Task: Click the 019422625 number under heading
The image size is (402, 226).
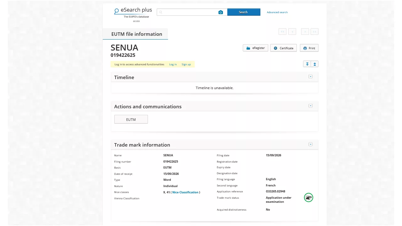Action: [123, 55]
